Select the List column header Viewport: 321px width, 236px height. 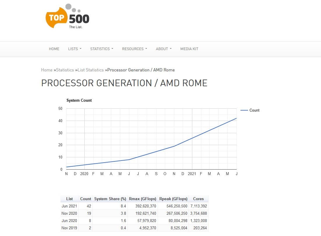click(x=69, y=199)
